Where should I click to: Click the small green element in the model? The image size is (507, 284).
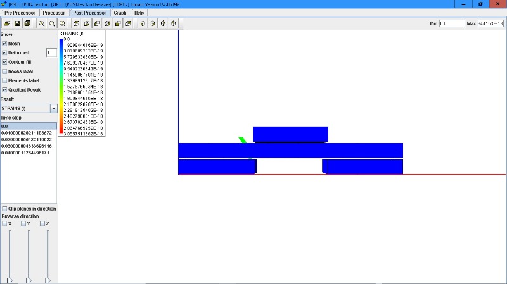(x=243, y=140)
